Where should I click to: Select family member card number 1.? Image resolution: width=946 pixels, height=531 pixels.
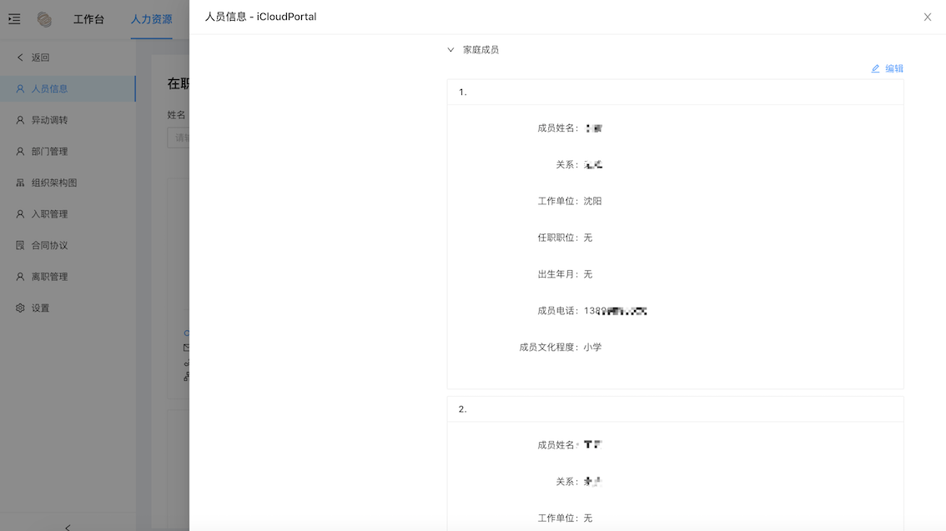point(675,234)
